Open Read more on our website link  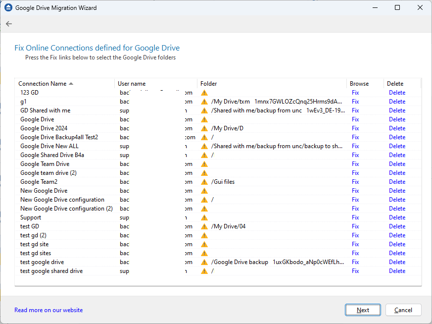click(48, 310)
